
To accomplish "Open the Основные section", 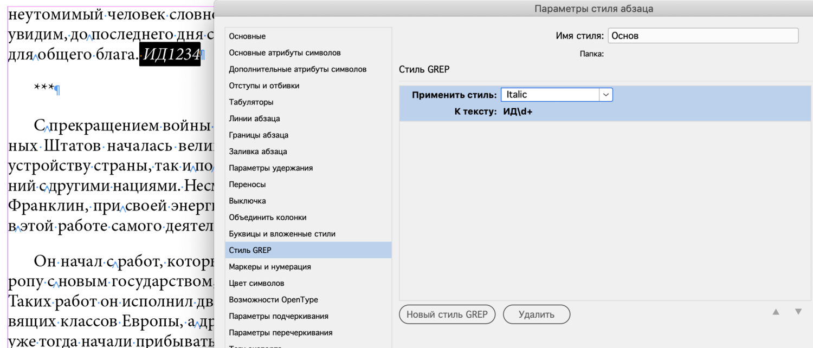I will tap(247, 36).
